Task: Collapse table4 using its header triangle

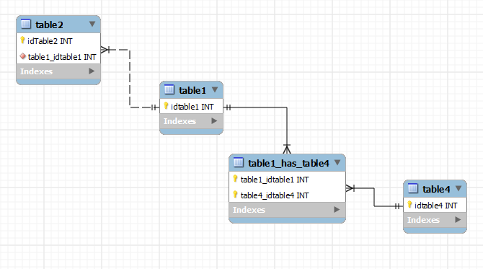Action: click(x=458, y=188)
